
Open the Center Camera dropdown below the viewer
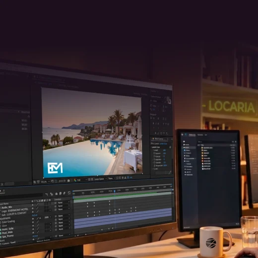click(x=100, y=179)
